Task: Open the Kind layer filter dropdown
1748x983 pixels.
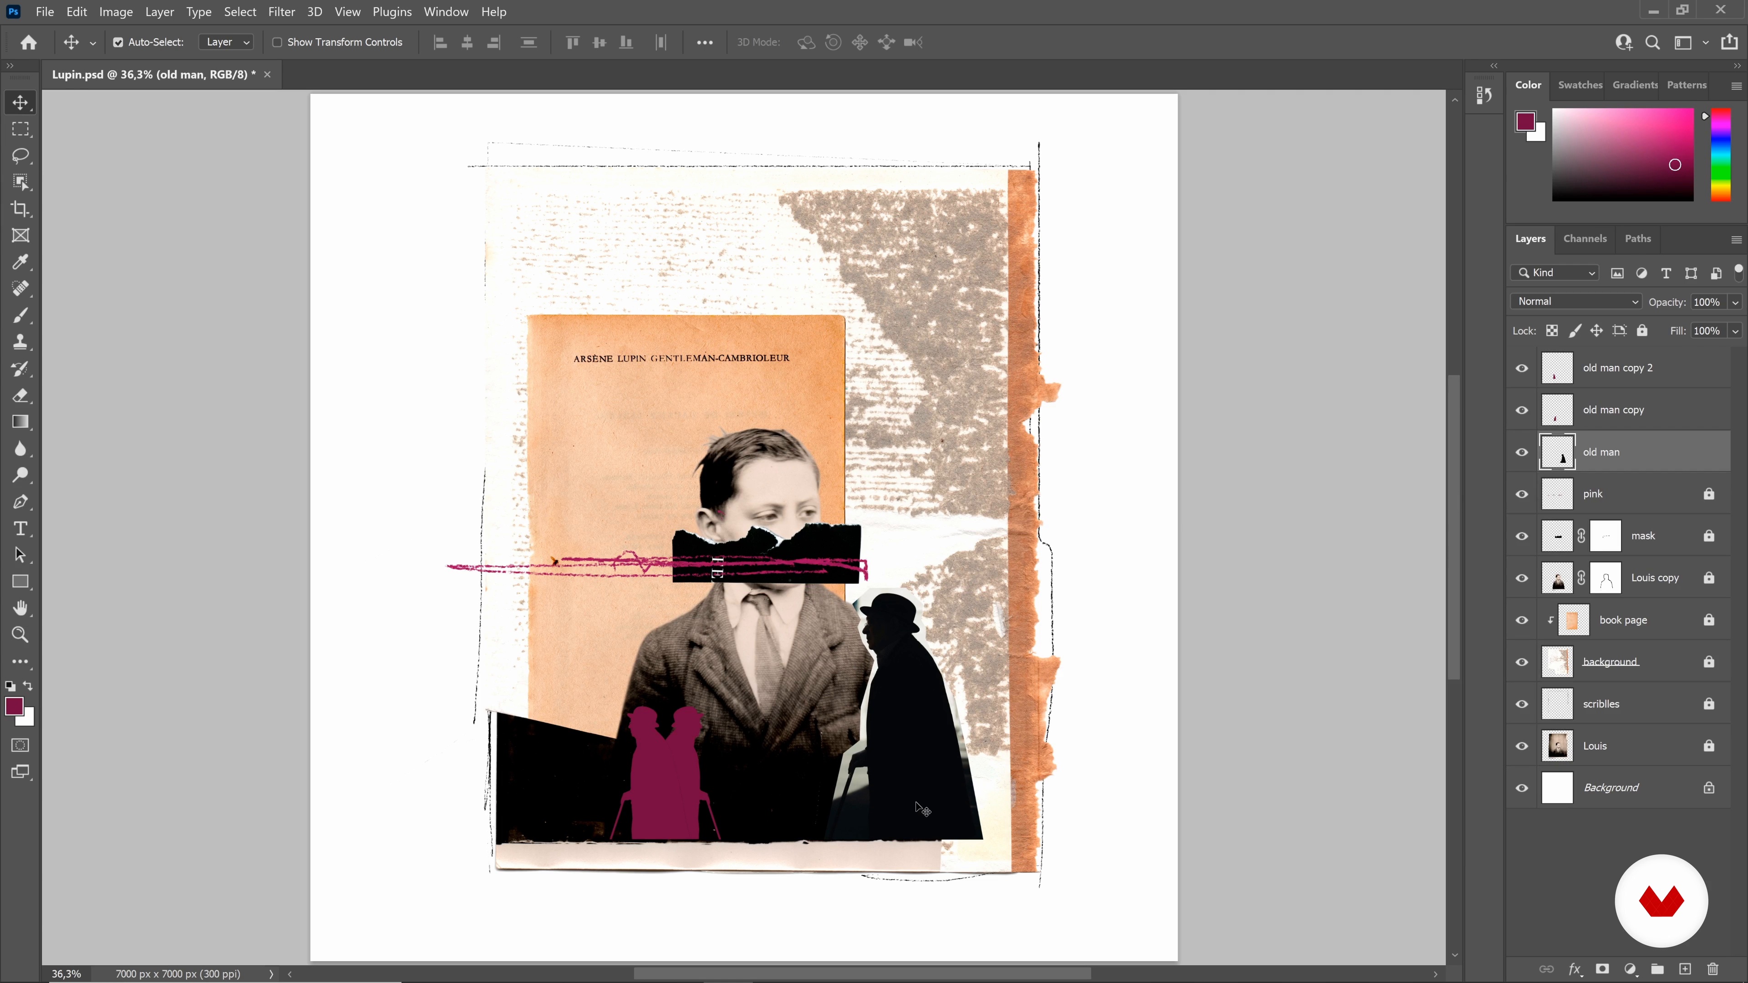Action: point(1555,273)
